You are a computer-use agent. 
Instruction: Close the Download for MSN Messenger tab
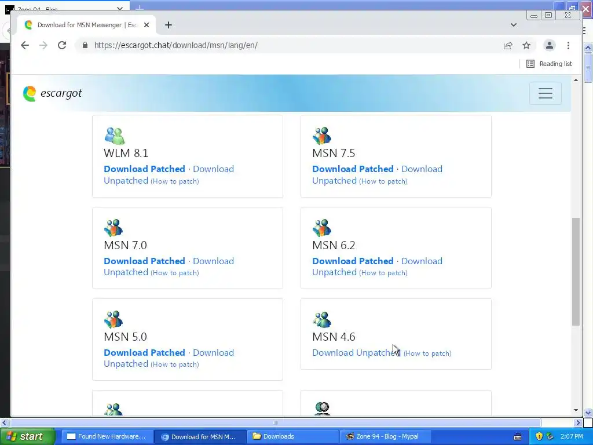click(147, 25)
